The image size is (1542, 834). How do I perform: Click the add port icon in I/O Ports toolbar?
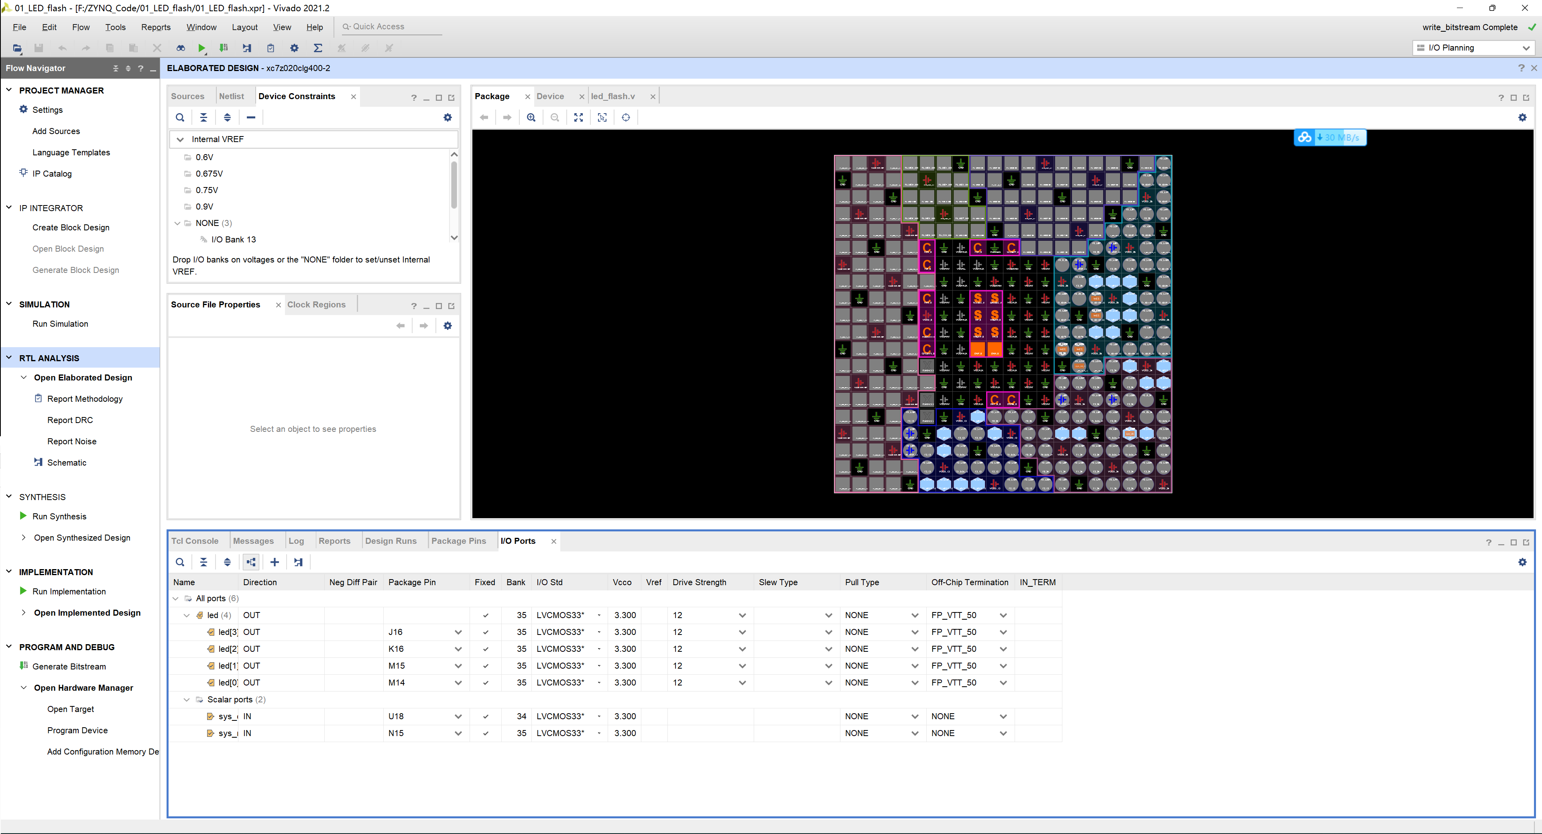(275, 562)
